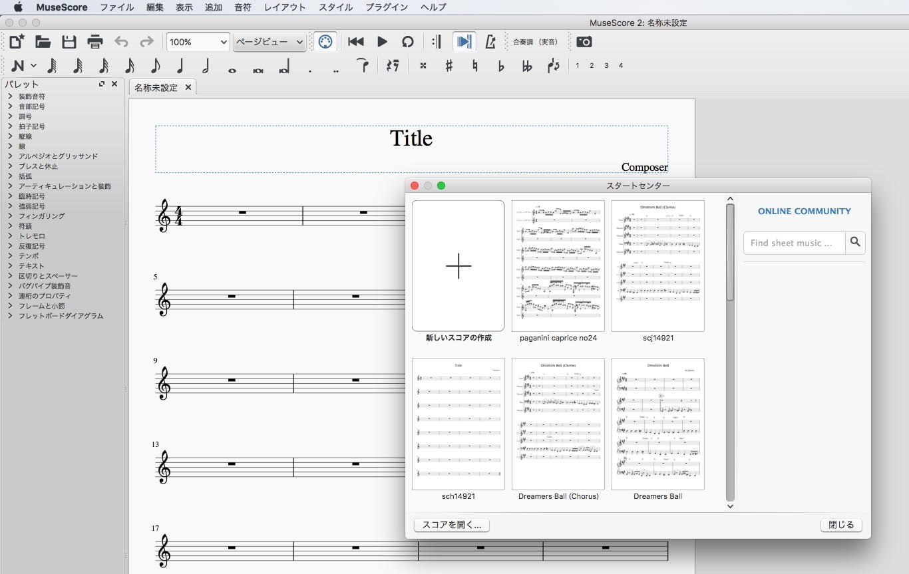Click the スコアを開く... button
This screenshot has height=574, width=909.
451,525
